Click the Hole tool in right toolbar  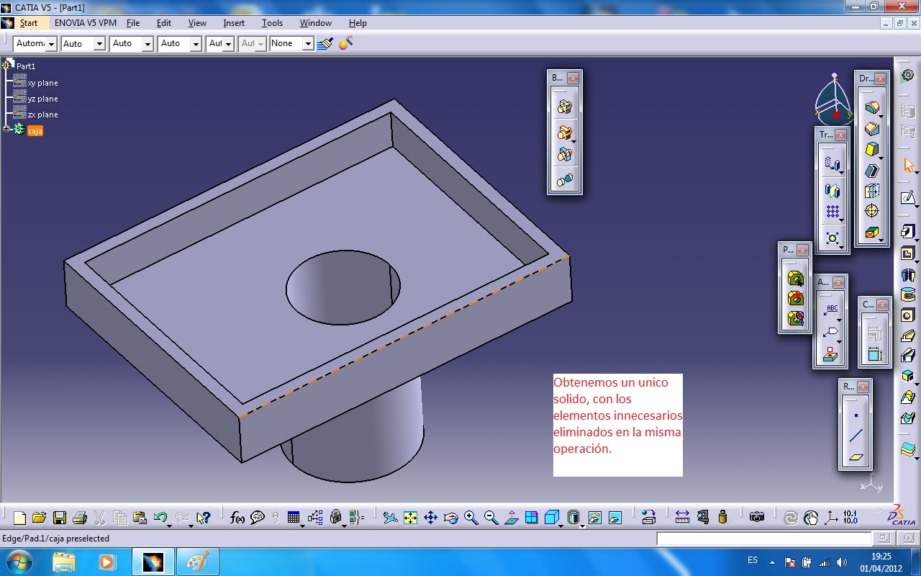(x=908, y=315)
